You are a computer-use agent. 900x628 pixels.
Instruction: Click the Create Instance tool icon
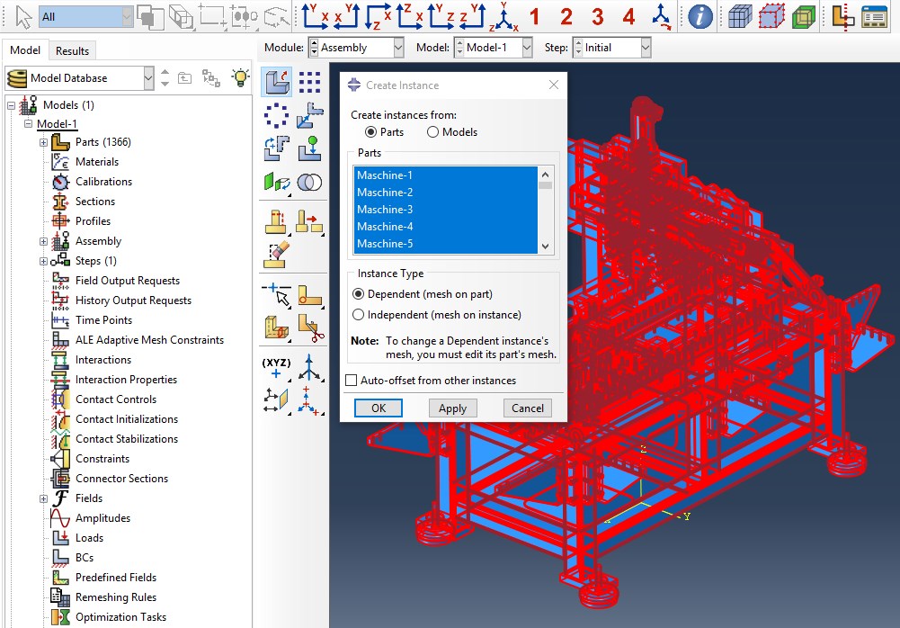277,81
